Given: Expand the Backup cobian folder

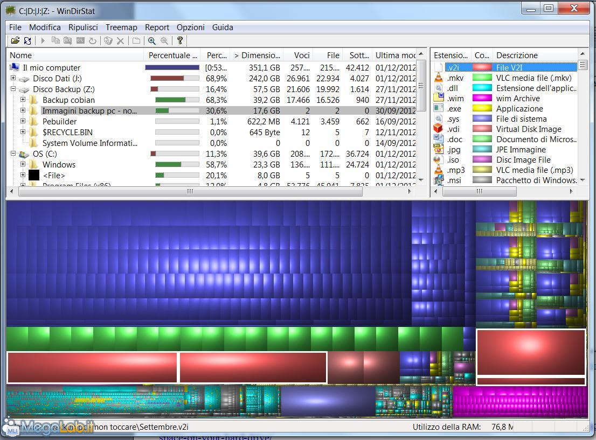Looking at the screenshot, I should point(23,100).
